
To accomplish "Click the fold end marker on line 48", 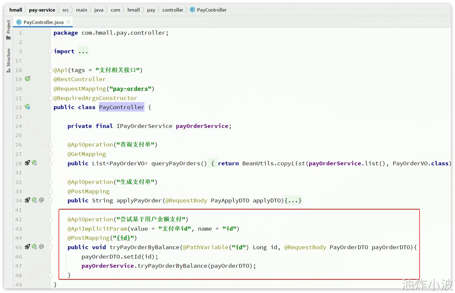I will [50, 275].
